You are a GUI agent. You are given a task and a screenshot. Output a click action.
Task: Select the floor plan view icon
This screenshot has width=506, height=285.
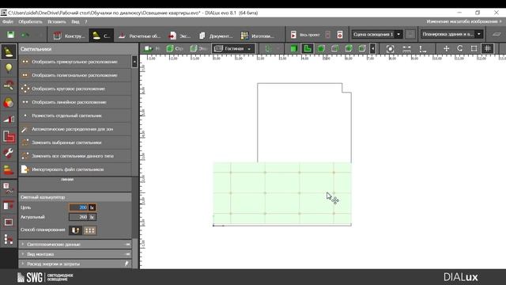click(308, 49)
